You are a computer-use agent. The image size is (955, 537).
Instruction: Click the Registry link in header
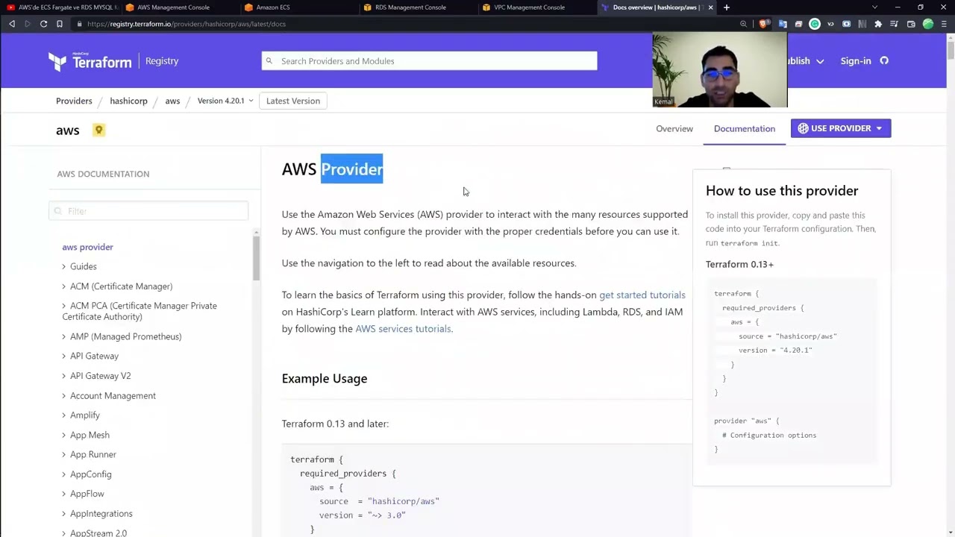click(x=162, y=61)
